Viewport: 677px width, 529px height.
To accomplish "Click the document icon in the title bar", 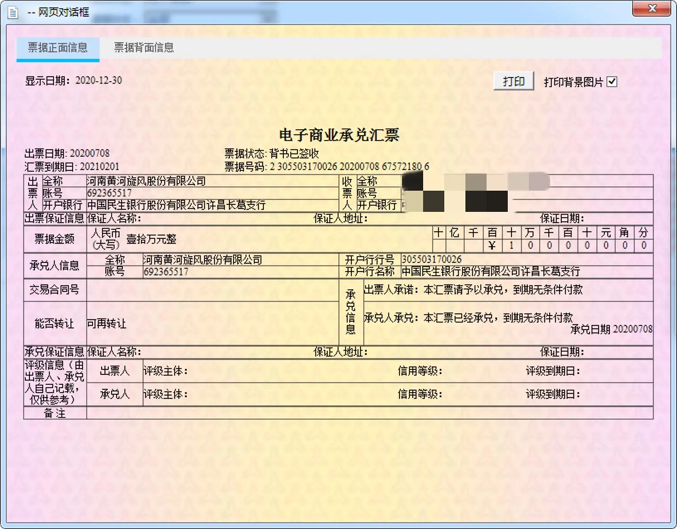I will pos(13,12).
